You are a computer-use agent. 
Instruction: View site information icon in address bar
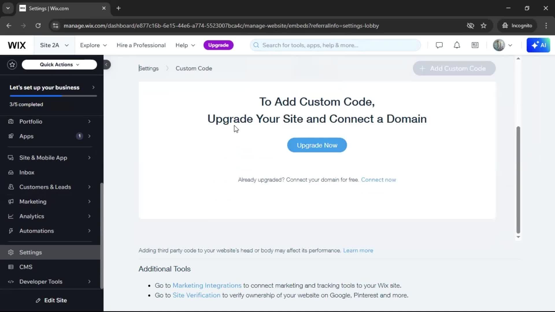point(55,26)
